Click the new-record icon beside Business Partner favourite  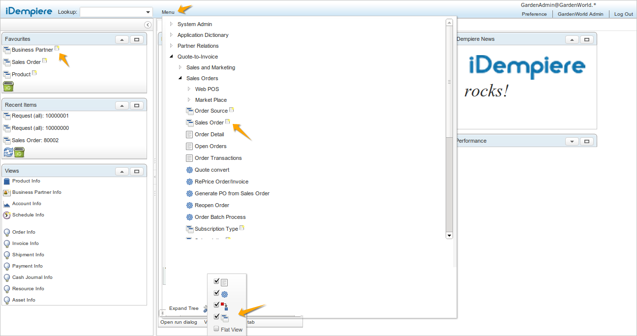point(57,48)
